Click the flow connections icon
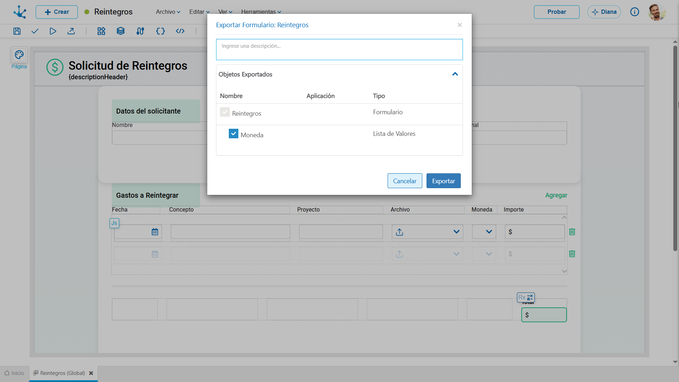 coord(140,31)
